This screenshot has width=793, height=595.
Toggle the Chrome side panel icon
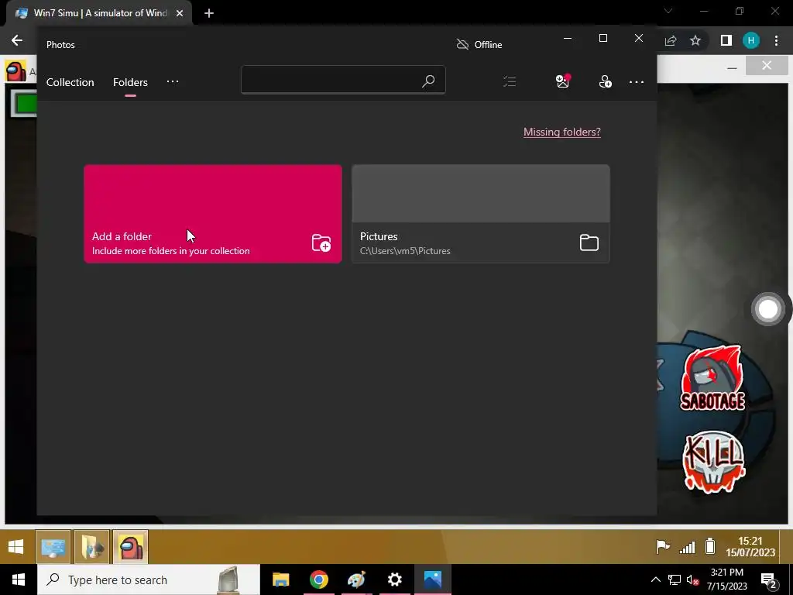pyautogui.click(x=726, y=41)
